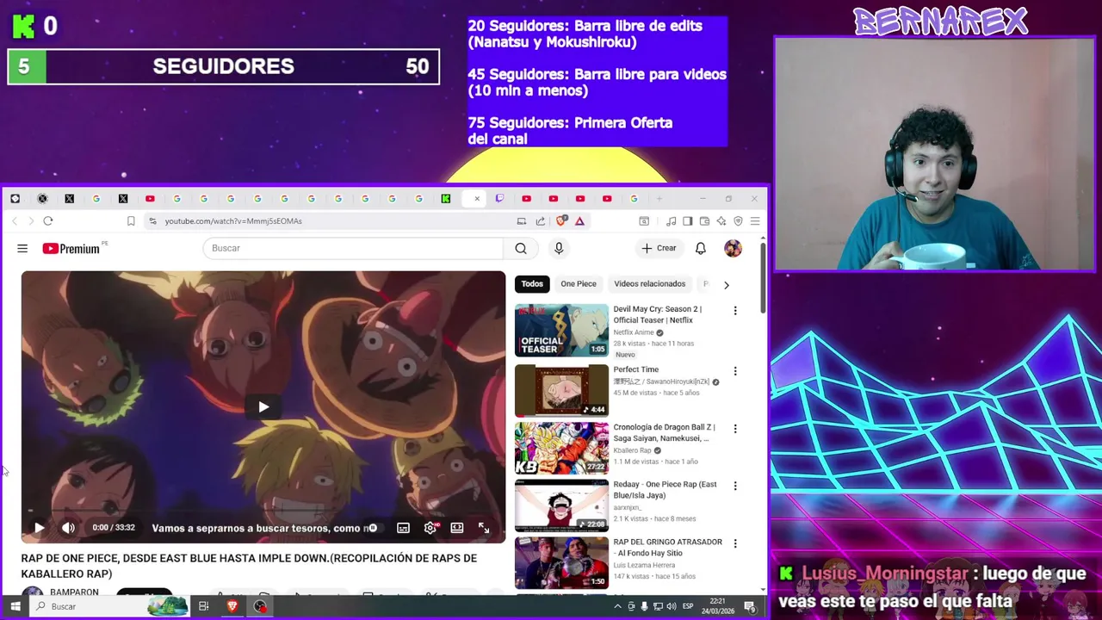Open Cronología de Dragon Ball Z title
This screenshot has height=620, width=1102.
(664, 432)
